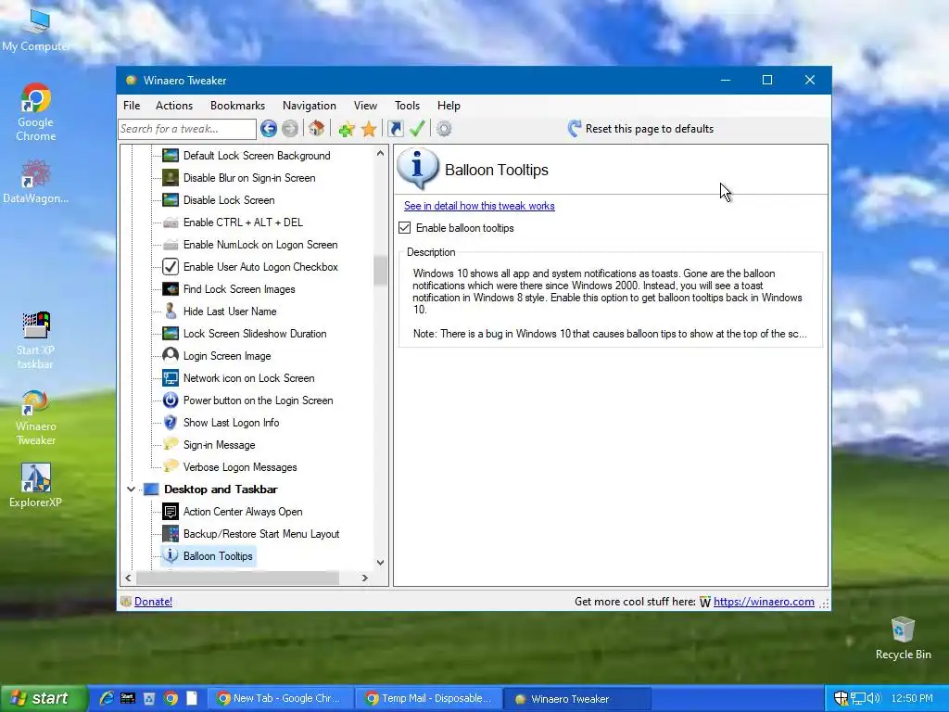
Task: Open 'See in detail how this tweak works' link
Action: 479,206
